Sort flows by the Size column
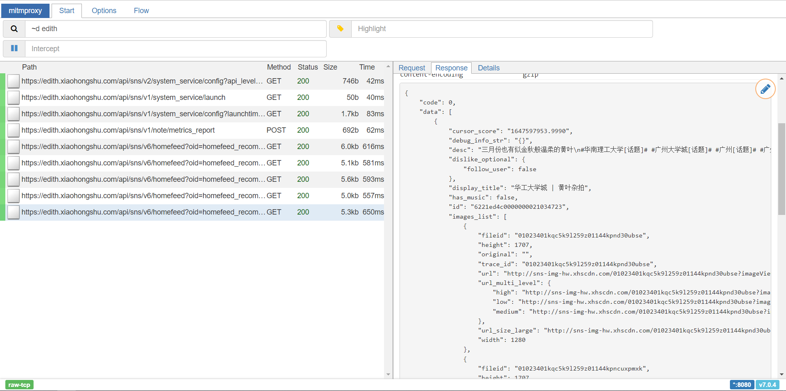 [x=330, y=67]
